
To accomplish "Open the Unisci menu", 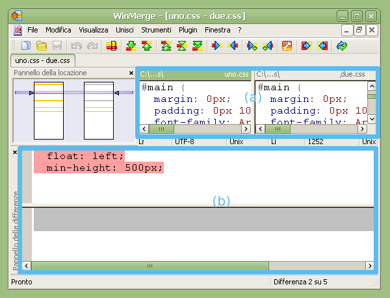I will click(125, 30).
